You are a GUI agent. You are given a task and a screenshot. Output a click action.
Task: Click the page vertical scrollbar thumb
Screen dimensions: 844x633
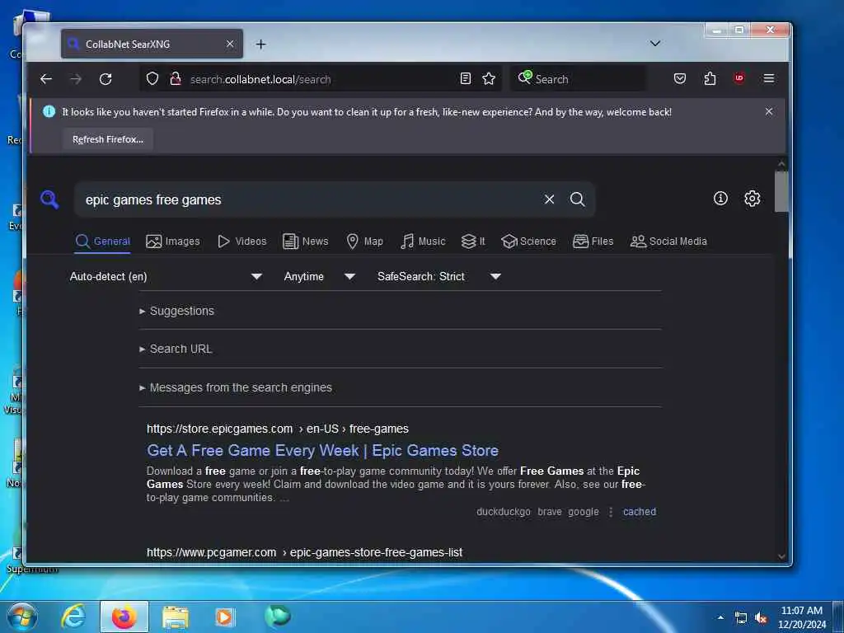point(781,191)
